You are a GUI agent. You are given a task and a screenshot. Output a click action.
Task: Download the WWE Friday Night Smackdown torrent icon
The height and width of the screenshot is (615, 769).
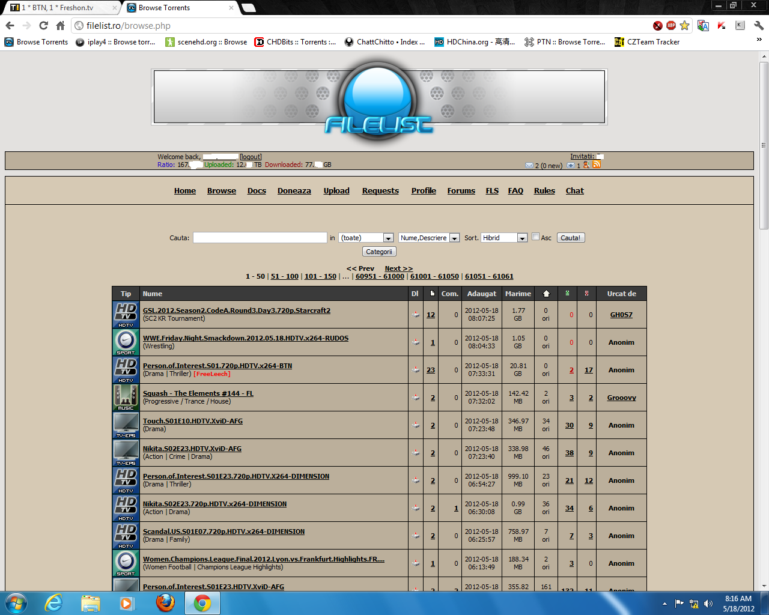point(416,342)
